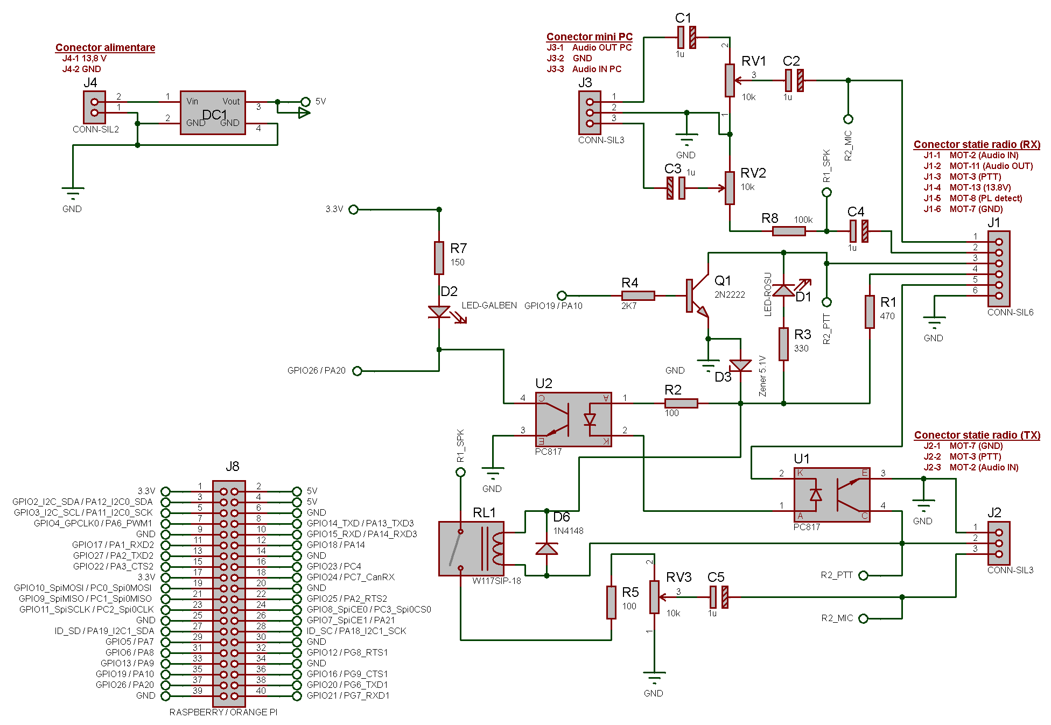Image resolution: width=1051 pixels, height=725 pixels.
Task: Click the J1 CONN-SIL6 connector
Action: [999, 269]
